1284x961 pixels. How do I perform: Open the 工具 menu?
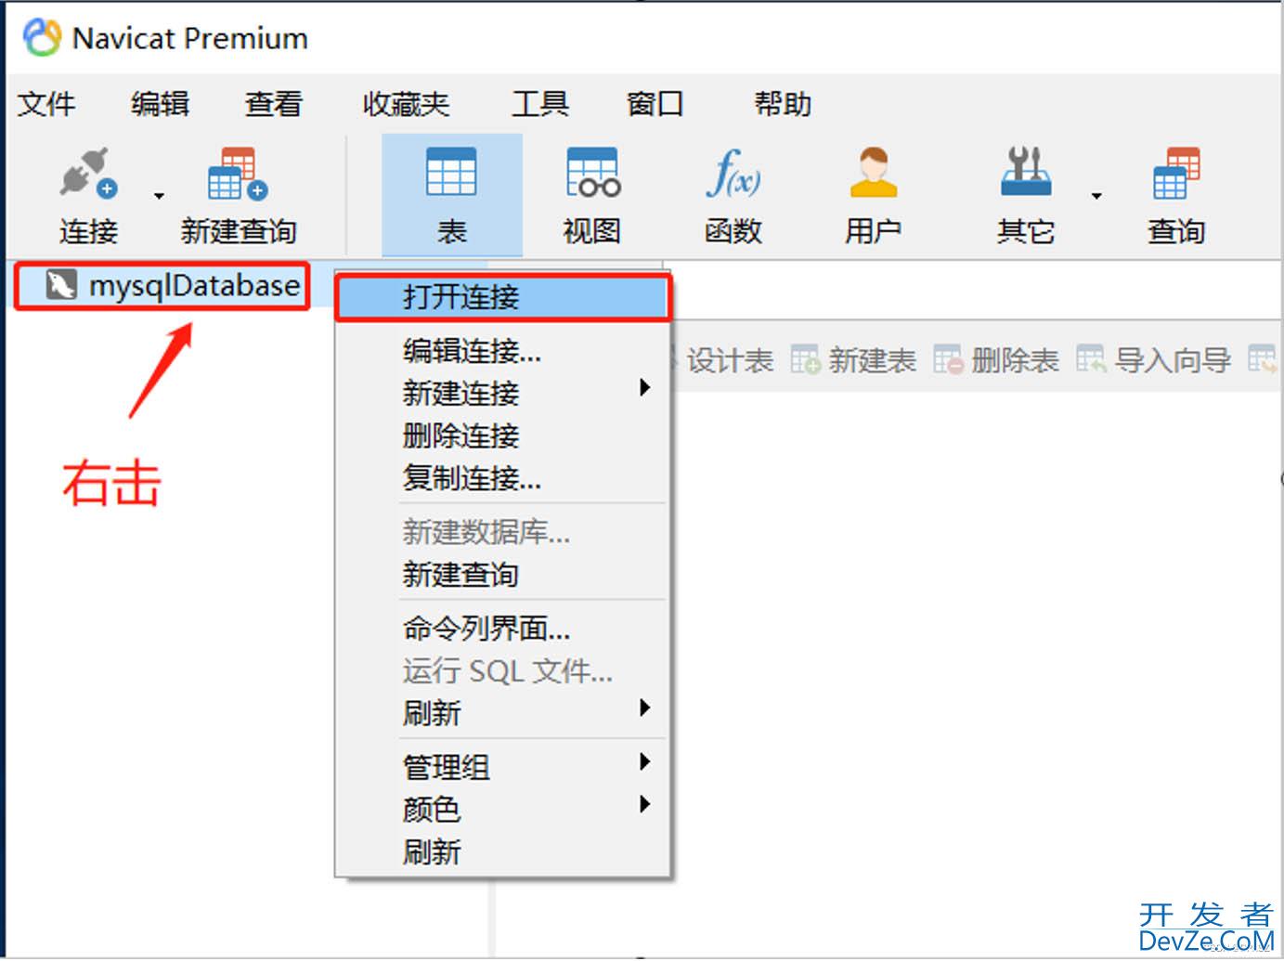coord(540,103)
